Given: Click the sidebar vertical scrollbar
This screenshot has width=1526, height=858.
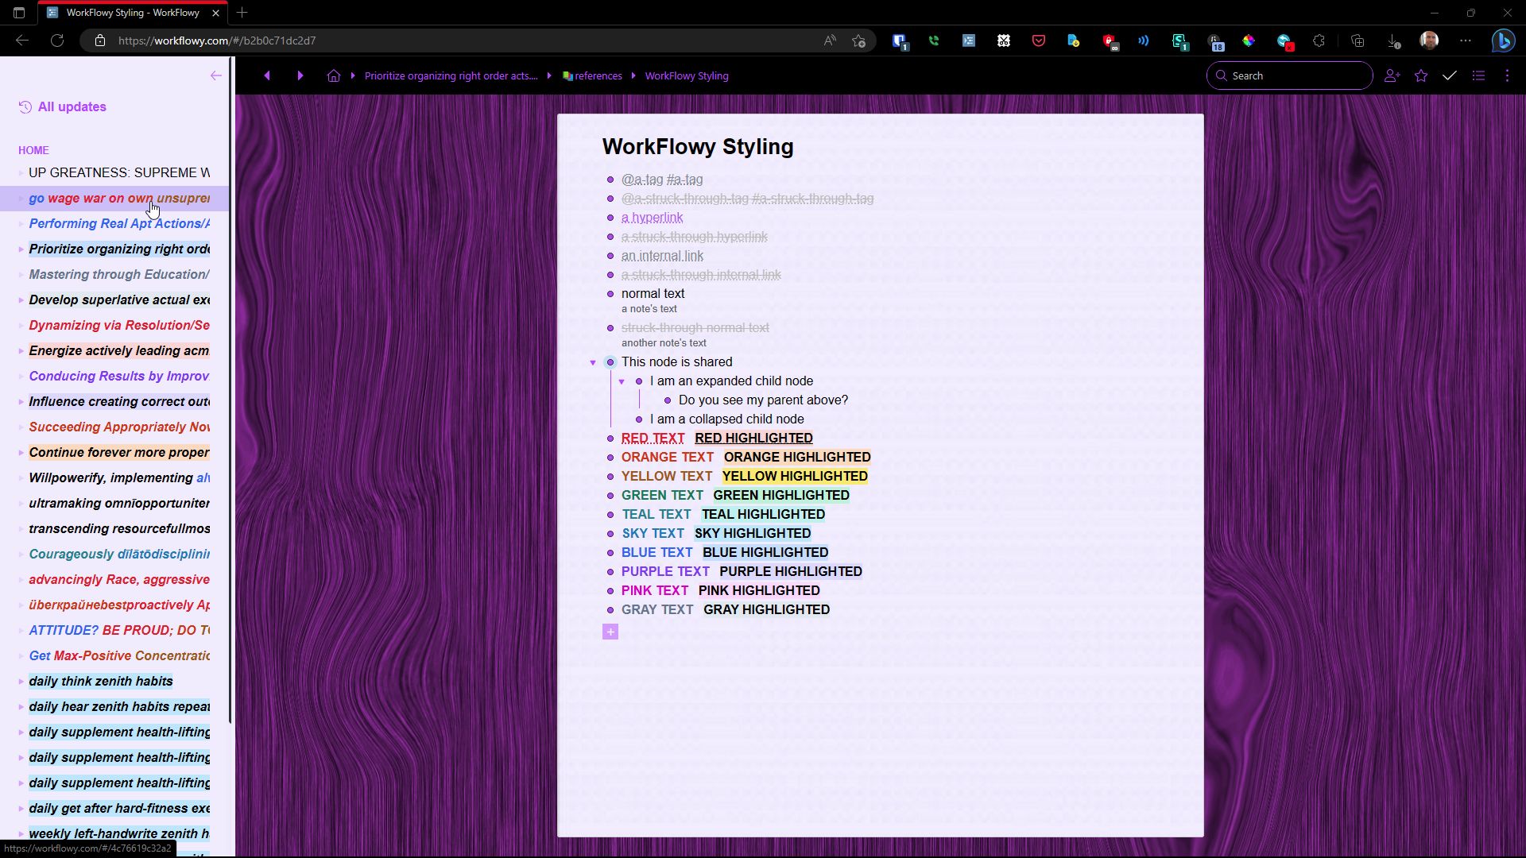Looking at the screenshot, I should click(230, 389).
